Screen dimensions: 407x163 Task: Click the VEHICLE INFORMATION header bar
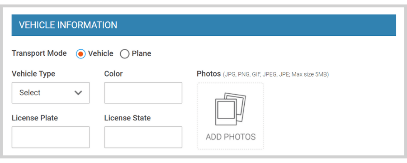204,25
